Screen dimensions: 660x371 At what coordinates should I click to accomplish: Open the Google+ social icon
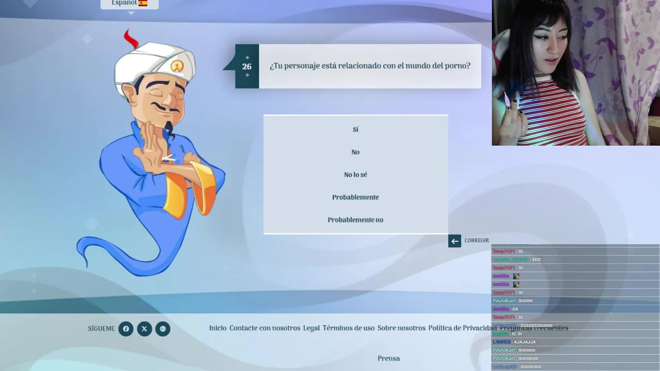pyautogui.click(x=163, y=329)
